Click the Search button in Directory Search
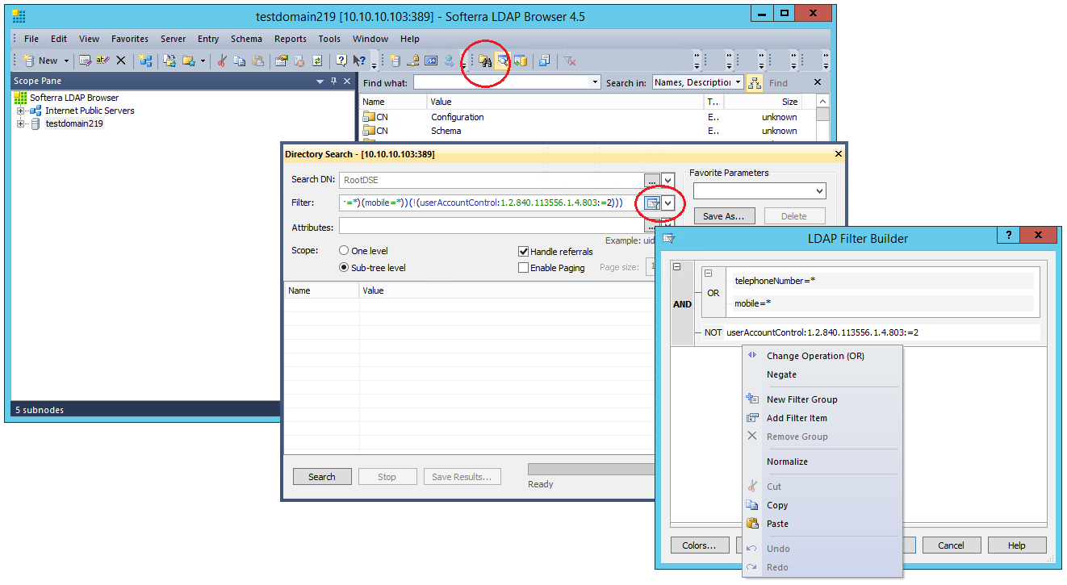The image size is (1067, 585). point(322,477)
